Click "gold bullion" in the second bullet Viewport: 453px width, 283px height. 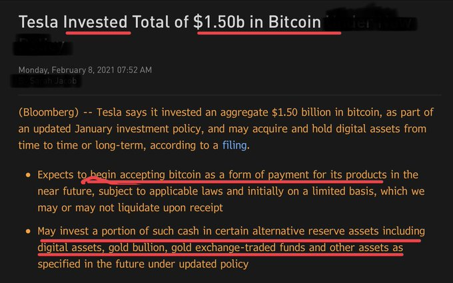tap(138, 248)
